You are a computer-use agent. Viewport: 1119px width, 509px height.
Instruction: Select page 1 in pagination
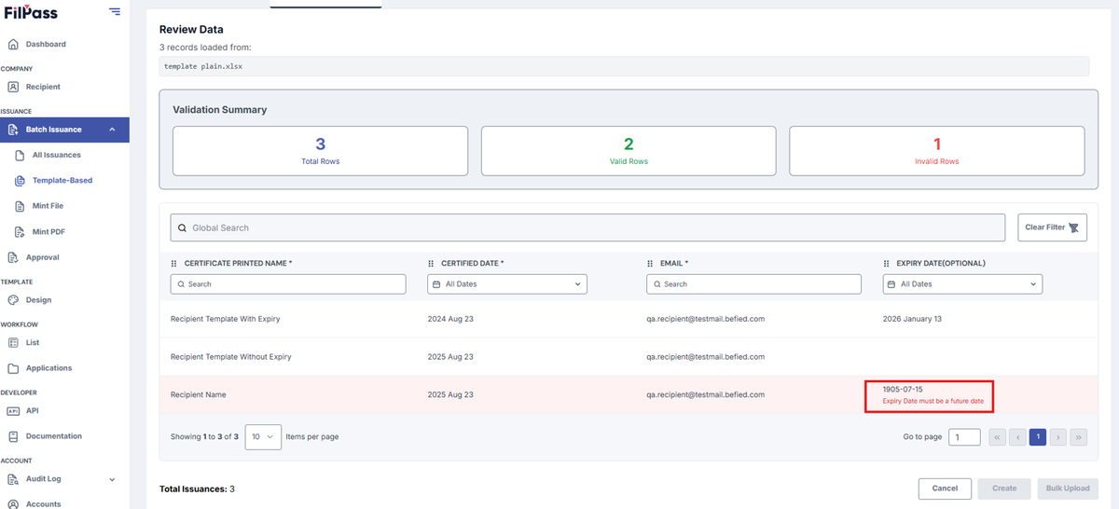[1038, 436]
